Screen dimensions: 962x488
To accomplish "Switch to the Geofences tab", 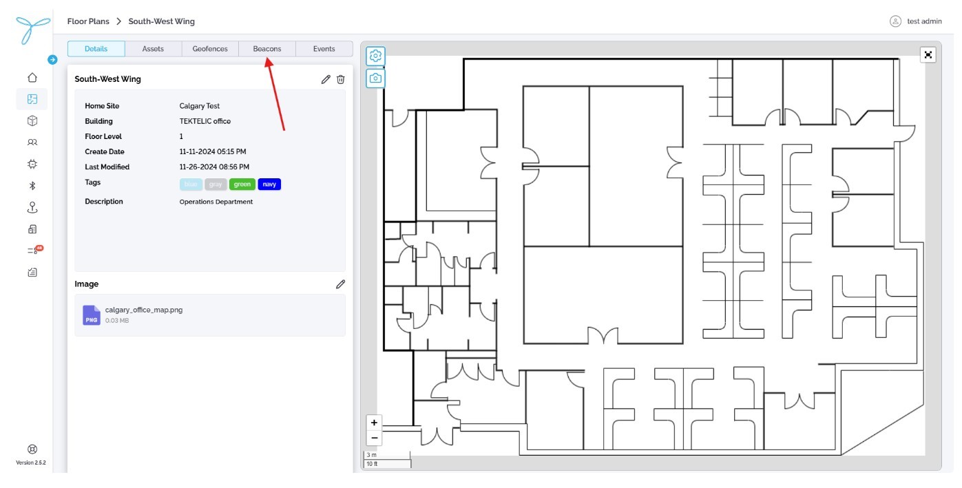I will tap(210, 49).
